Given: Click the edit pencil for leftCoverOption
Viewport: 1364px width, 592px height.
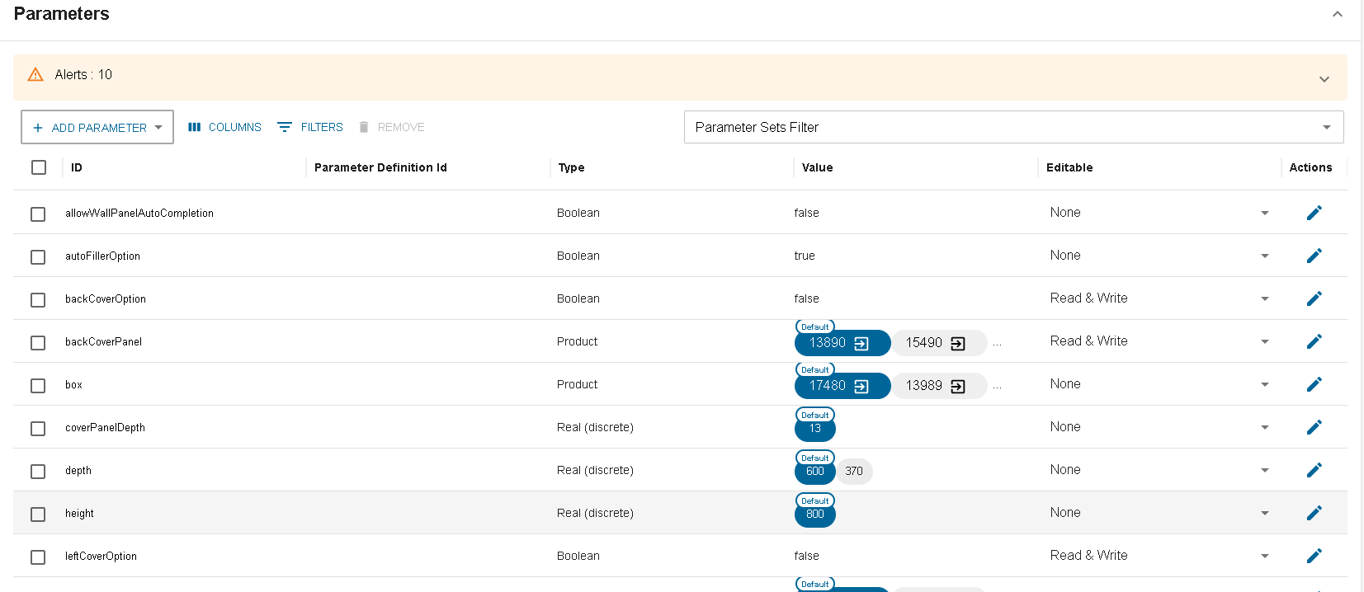Looking at the screenshot, I should pos(1314,556).
